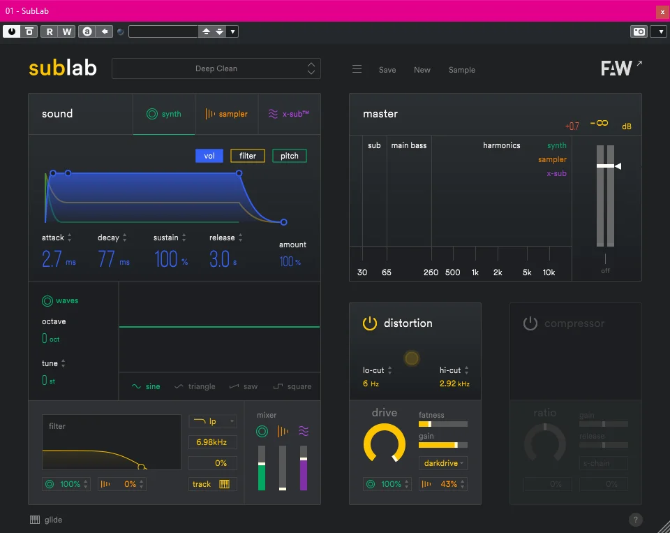Image resolution: width=670 pixels, height=533 pixels.
Task: Open the host toolbar dropdown arrow beside preset field
Action: pyautogui.click(x=232, y=31)
